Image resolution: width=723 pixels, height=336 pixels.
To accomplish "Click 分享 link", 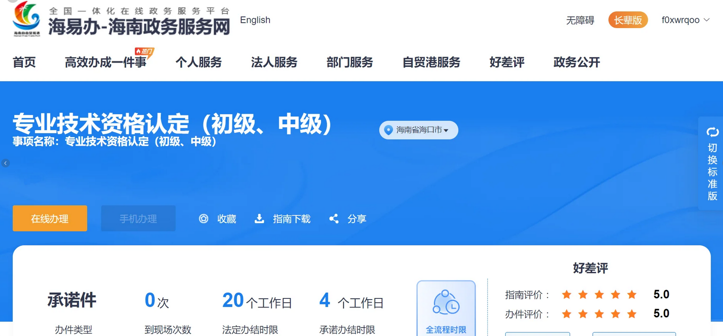I will [357, 219].
